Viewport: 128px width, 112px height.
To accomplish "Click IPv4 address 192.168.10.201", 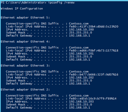I will (x=81, y=53).
